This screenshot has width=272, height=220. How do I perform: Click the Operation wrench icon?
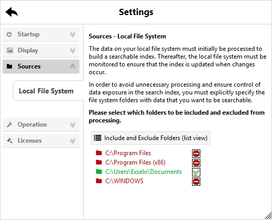[9, 125]
